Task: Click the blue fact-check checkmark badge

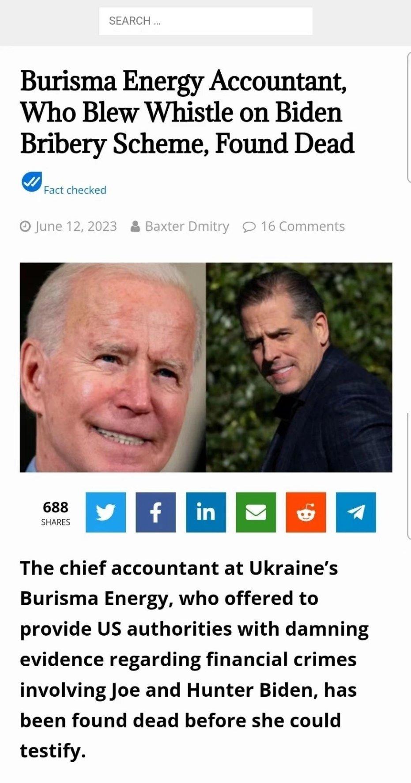Action: pos(31,182)
